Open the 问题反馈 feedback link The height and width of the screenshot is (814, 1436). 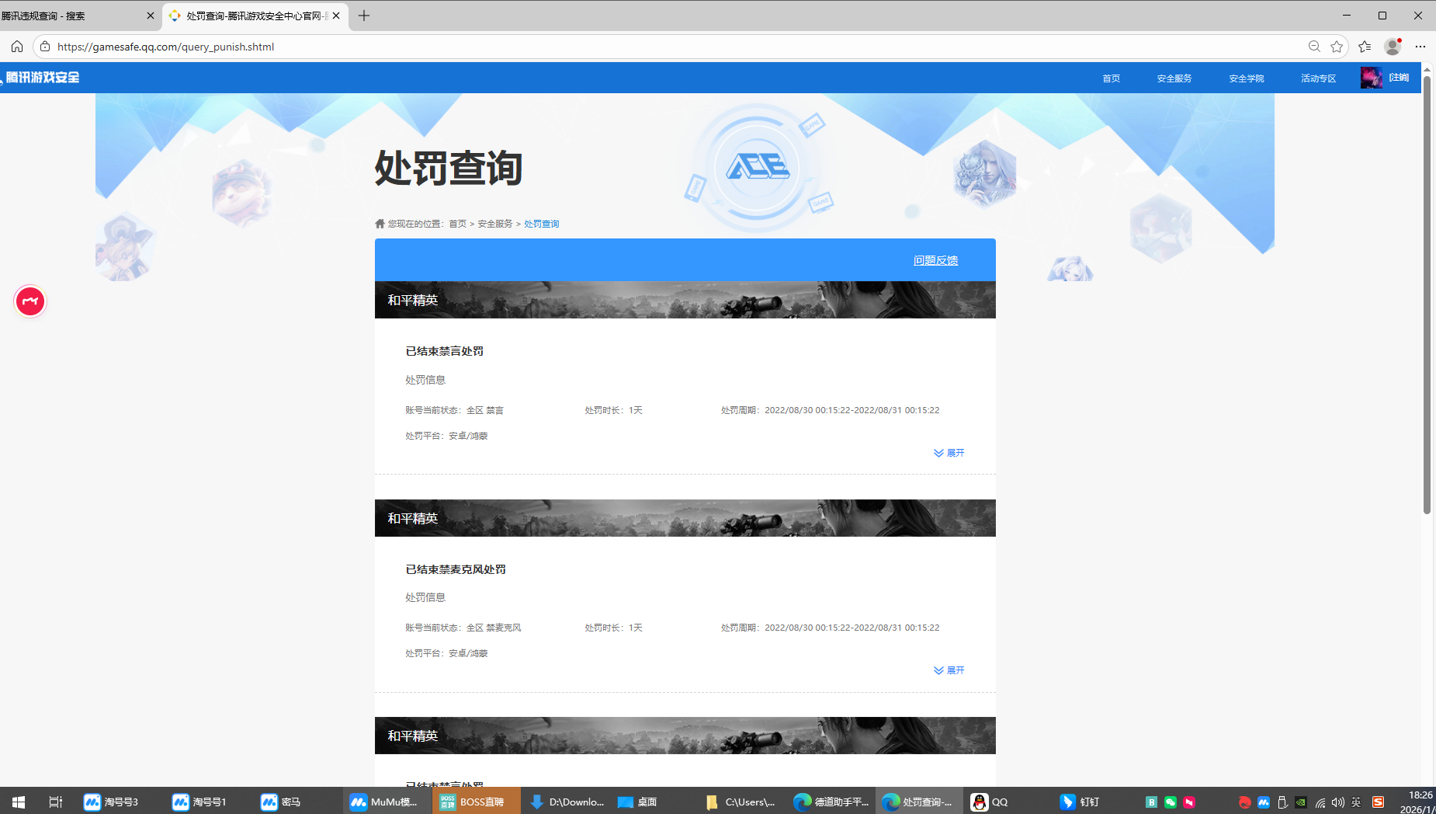click(934, 260)
